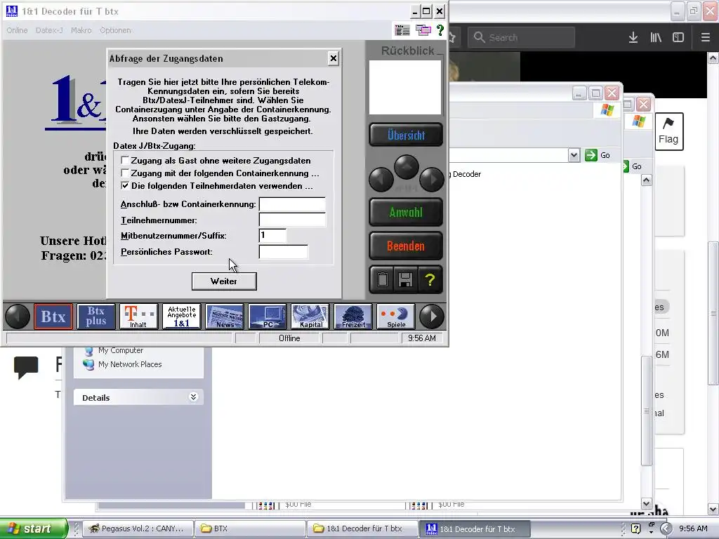Focus the Persönliches Passwort field
Screen dimensions: 719x539
tap(284, 252)
